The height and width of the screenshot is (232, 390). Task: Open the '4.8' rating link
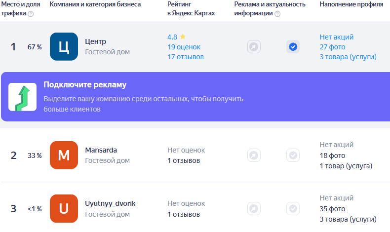click(x=172, y=37)
